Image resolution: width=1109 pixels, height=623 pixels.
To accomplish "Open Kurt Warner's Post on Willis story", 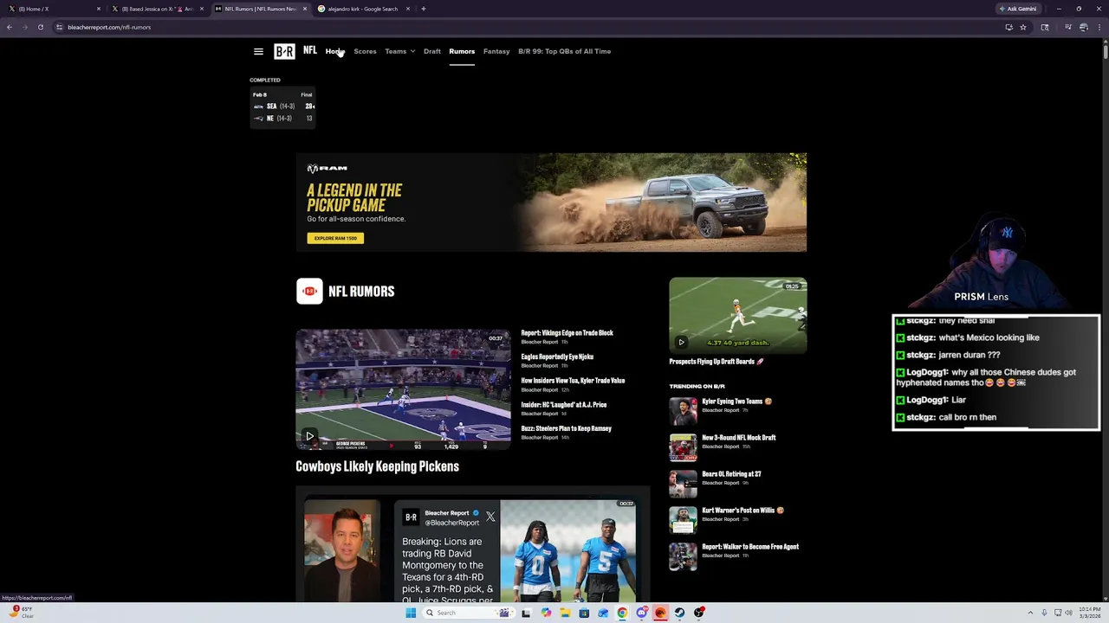I will point(742,511).
